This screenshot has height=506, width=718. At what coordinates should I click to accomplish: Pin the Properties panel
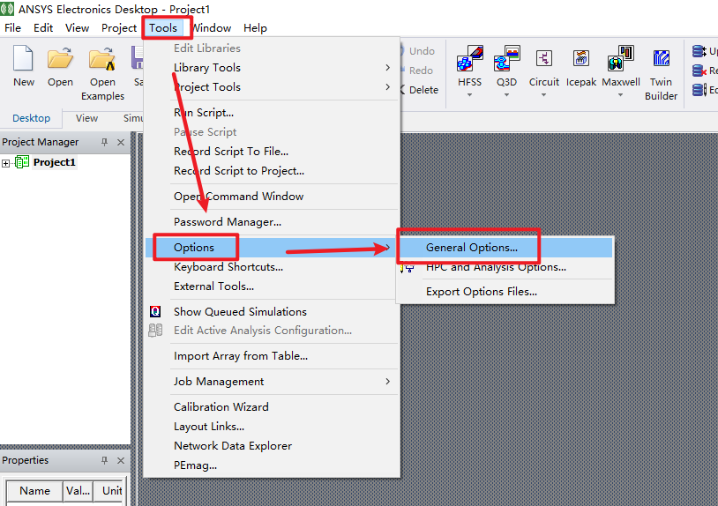click(x=104, y=460)
